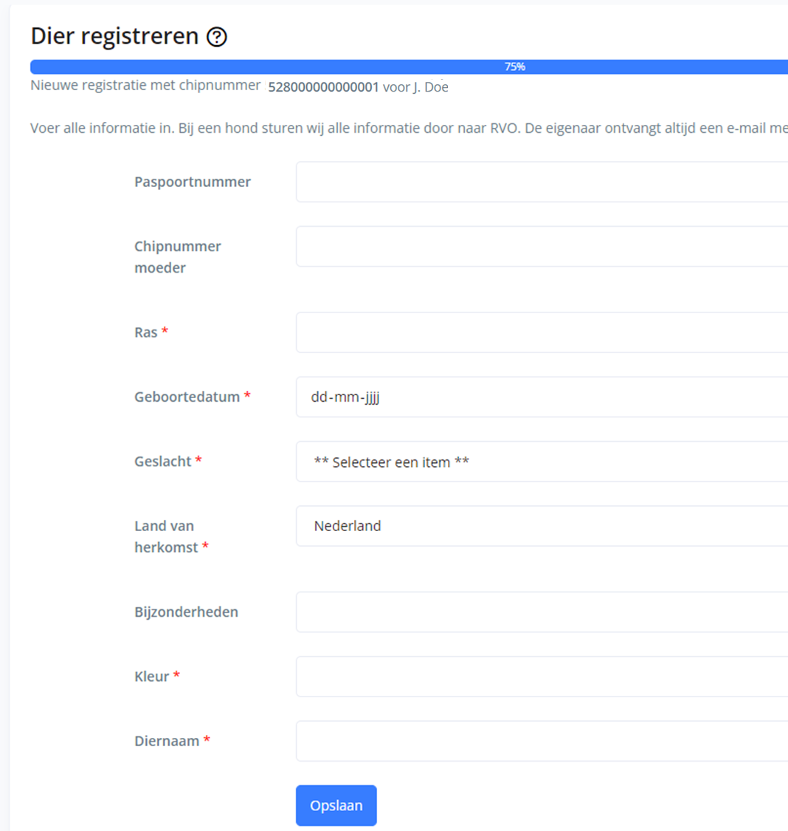Save the form with Opslaan
This screenshot has width=788, height=831.
(336, 806)
